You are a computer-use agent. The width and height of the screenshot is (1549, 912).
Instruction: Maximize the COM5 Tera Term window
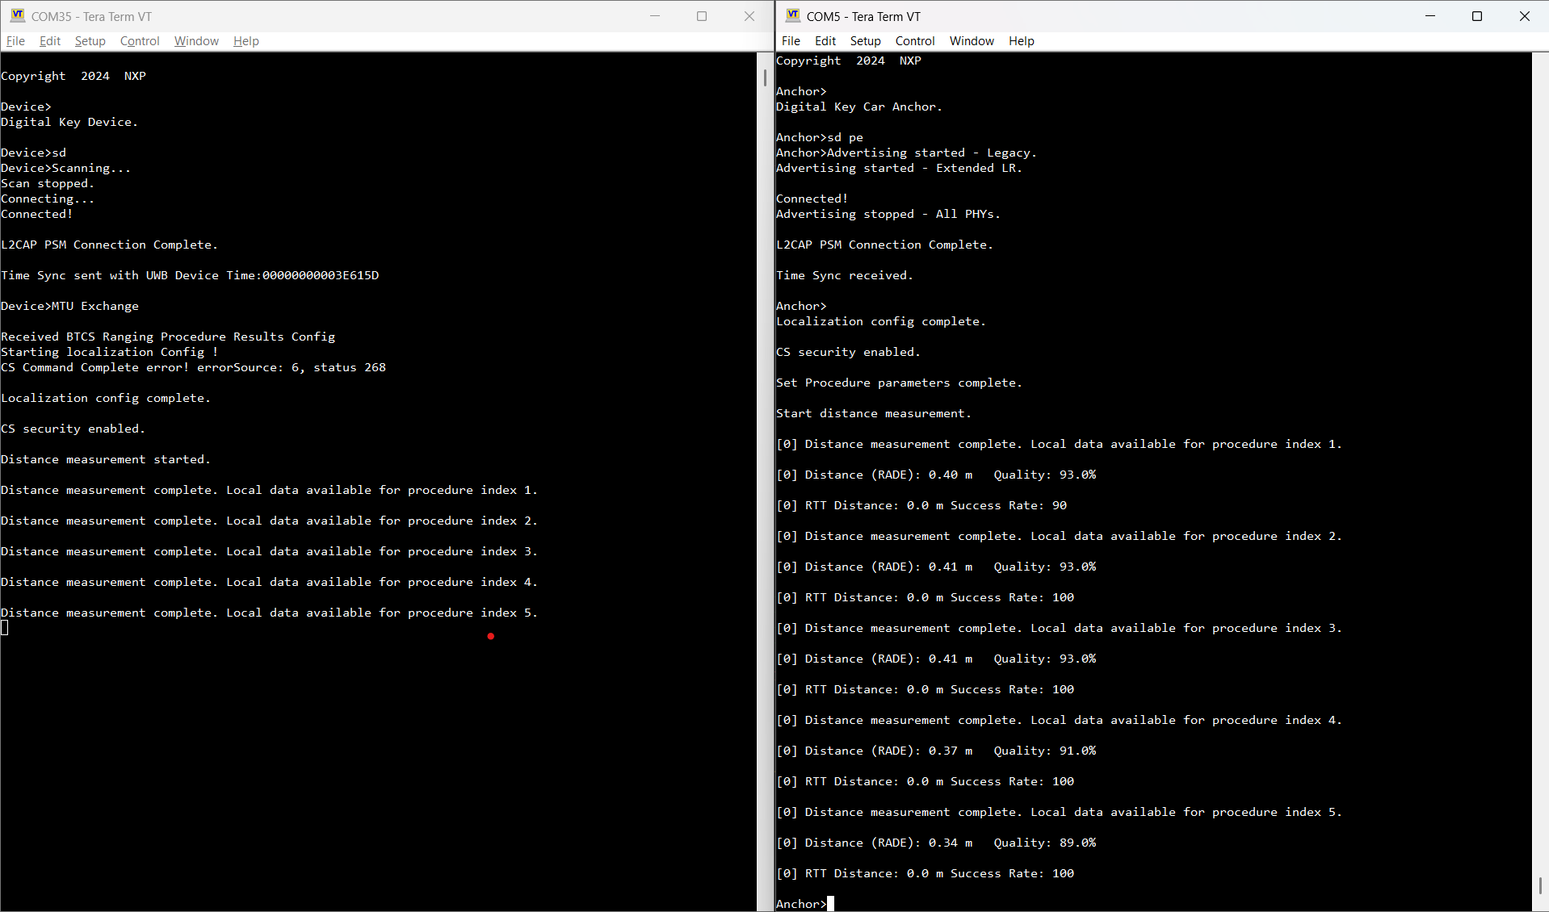pos(1477,16)
